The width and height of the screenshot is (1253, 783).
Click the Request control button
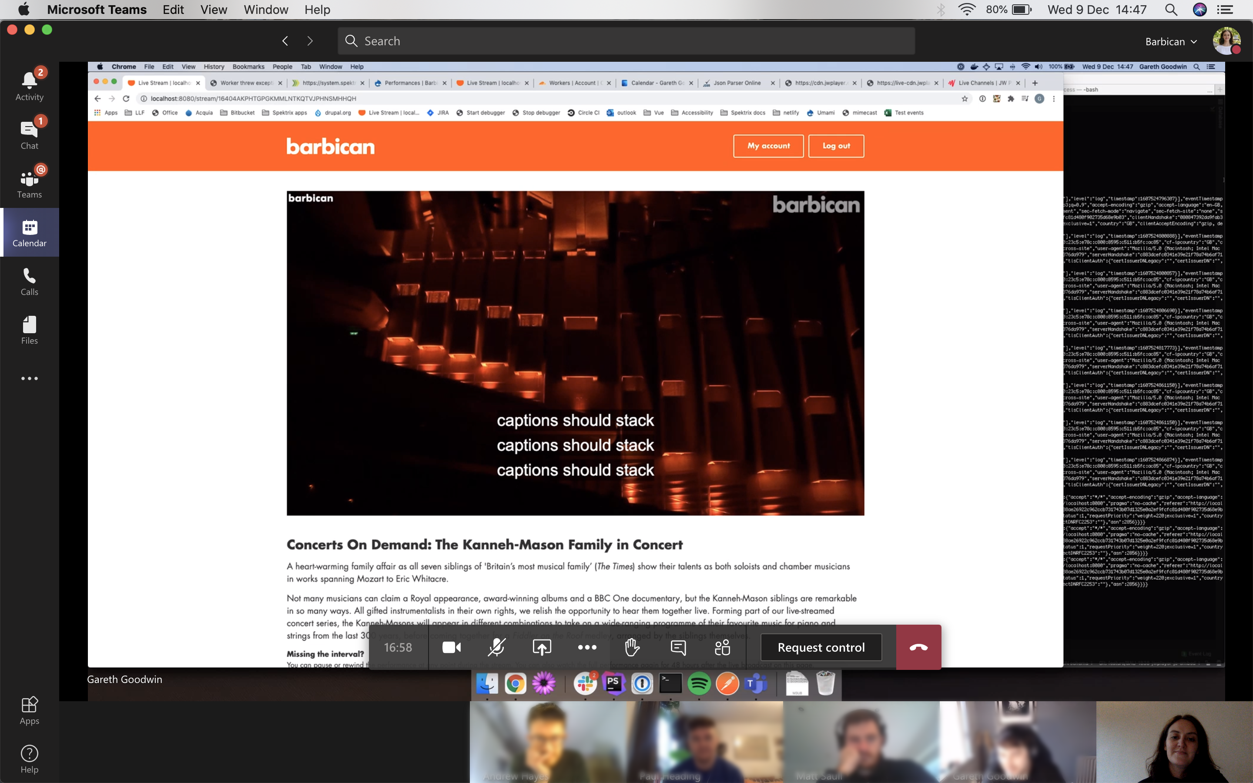[820, 647]
